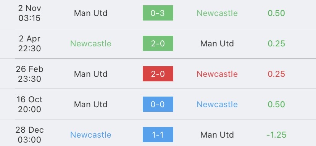Select Man Utd in the 2 Nov match
The image size is (316, 146).
pyautogui.click(x=91, y=13)
